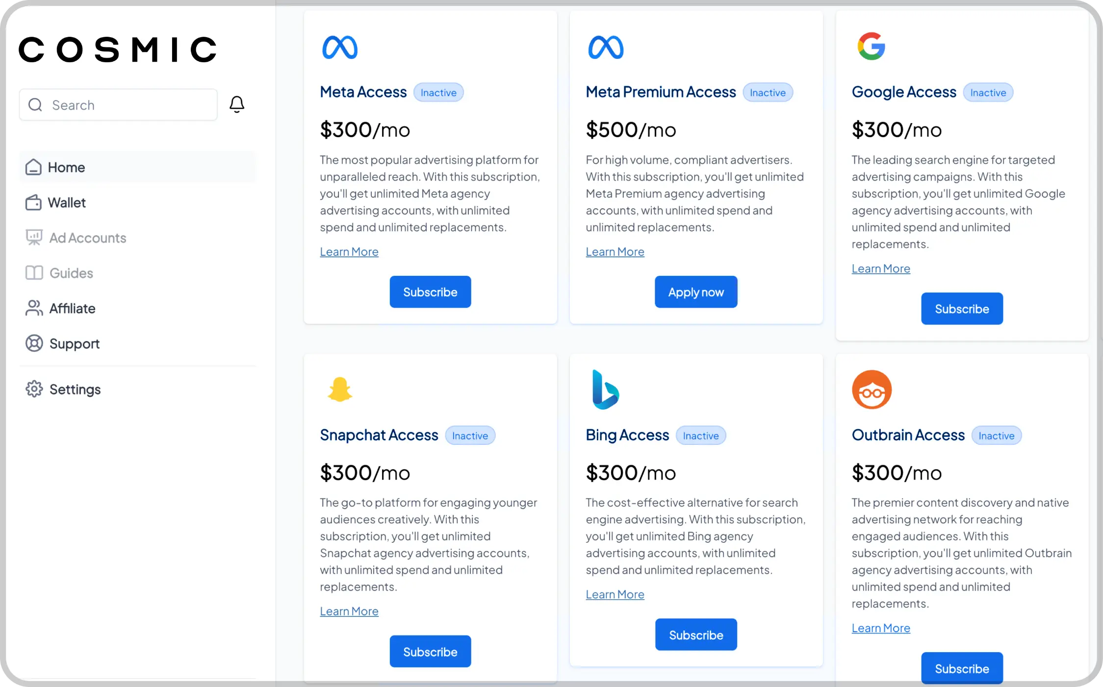Click Apply now for Meta Premium

696,292
